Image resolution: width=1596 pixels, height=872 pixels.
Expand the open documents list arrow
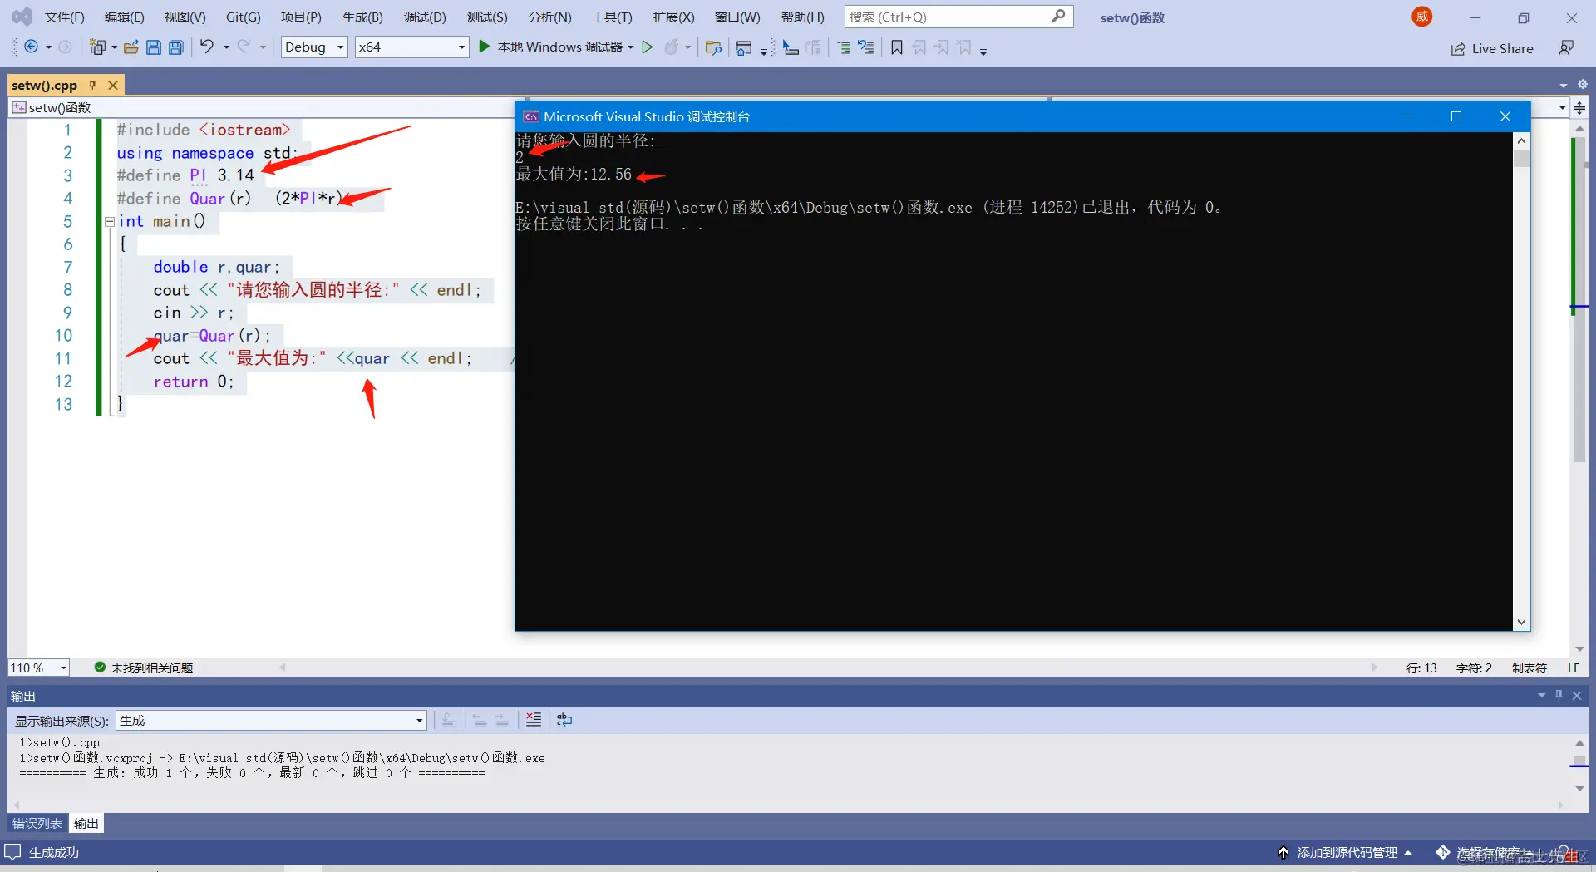[1564, 85]
